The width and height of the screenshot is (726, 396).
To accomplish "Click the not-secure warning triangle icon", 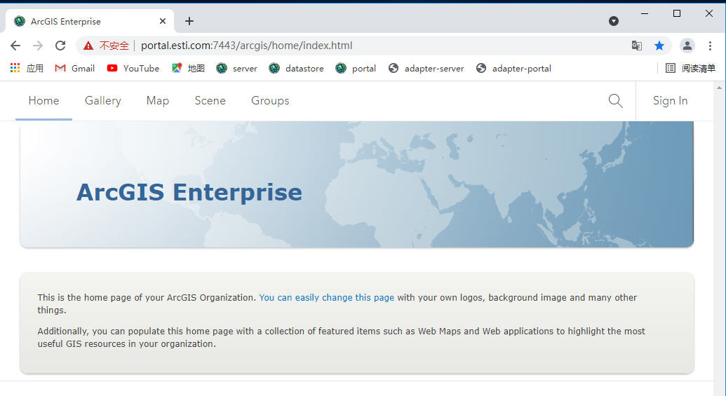I will click(x=88, y=46).
